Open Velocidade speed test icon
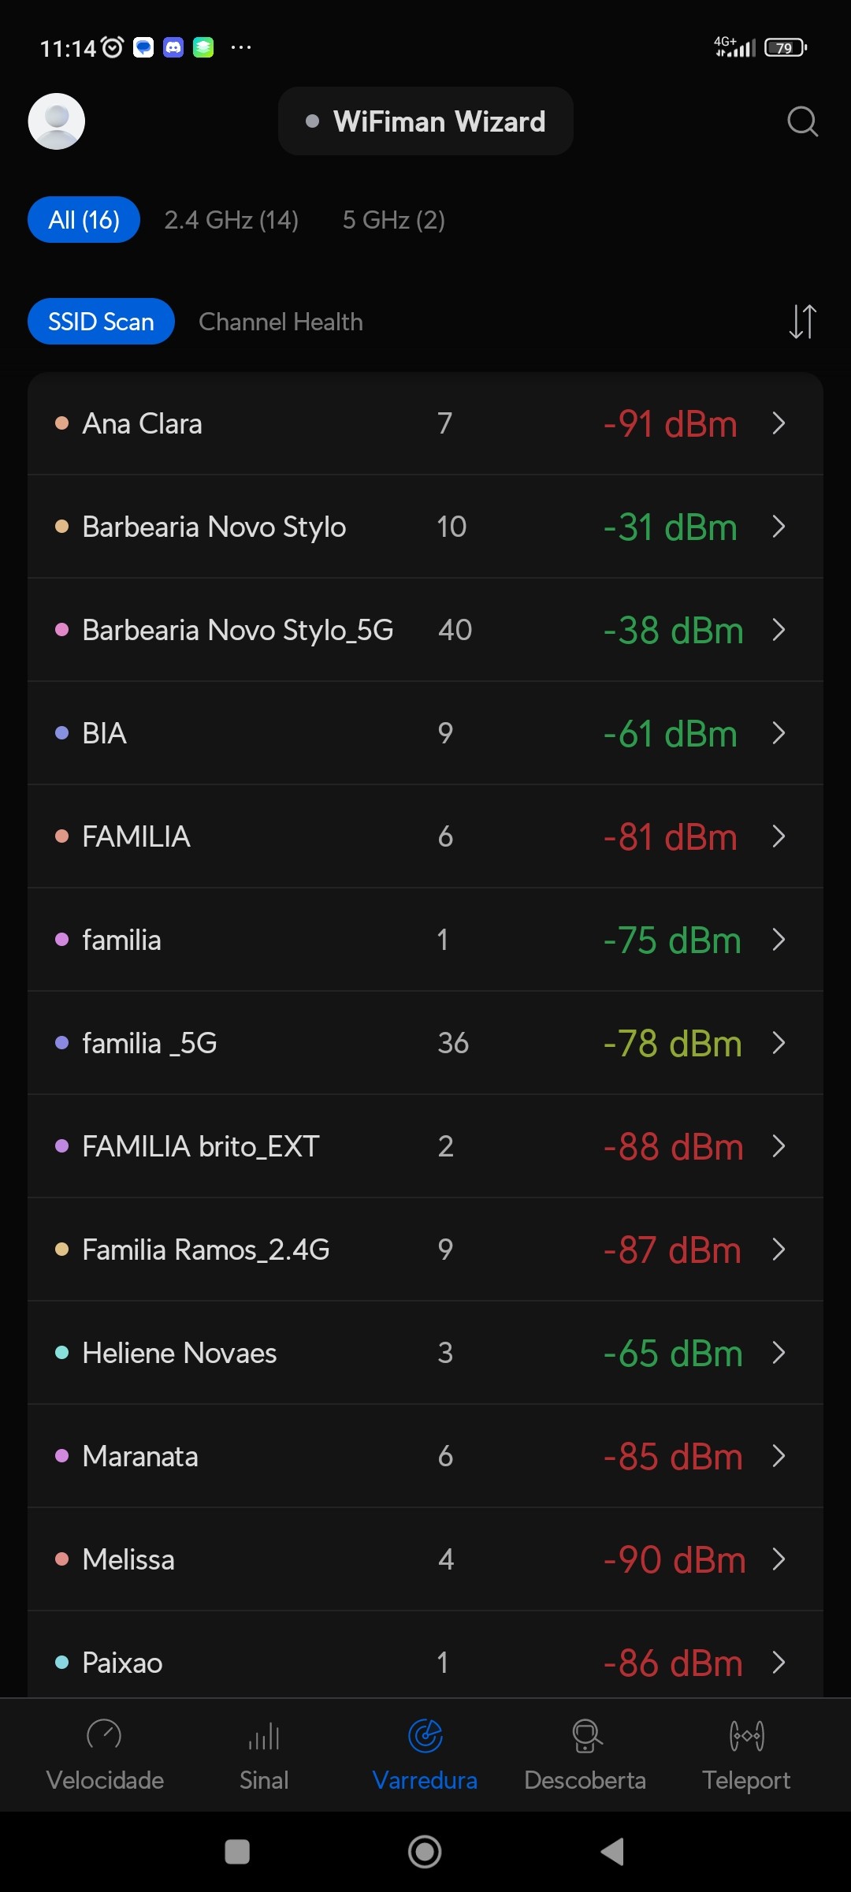 click(104, 1734)
